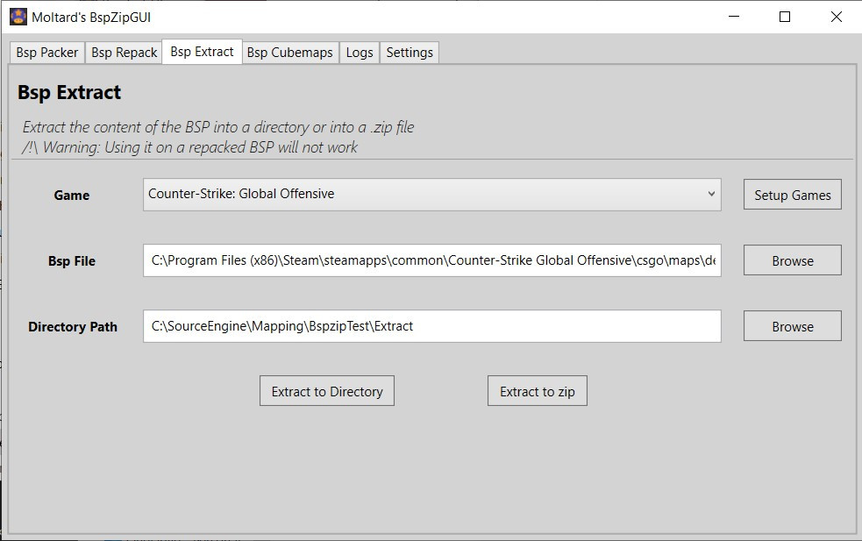Open the Bsp Cubemaps tab
862x541 pixels.
289,52
